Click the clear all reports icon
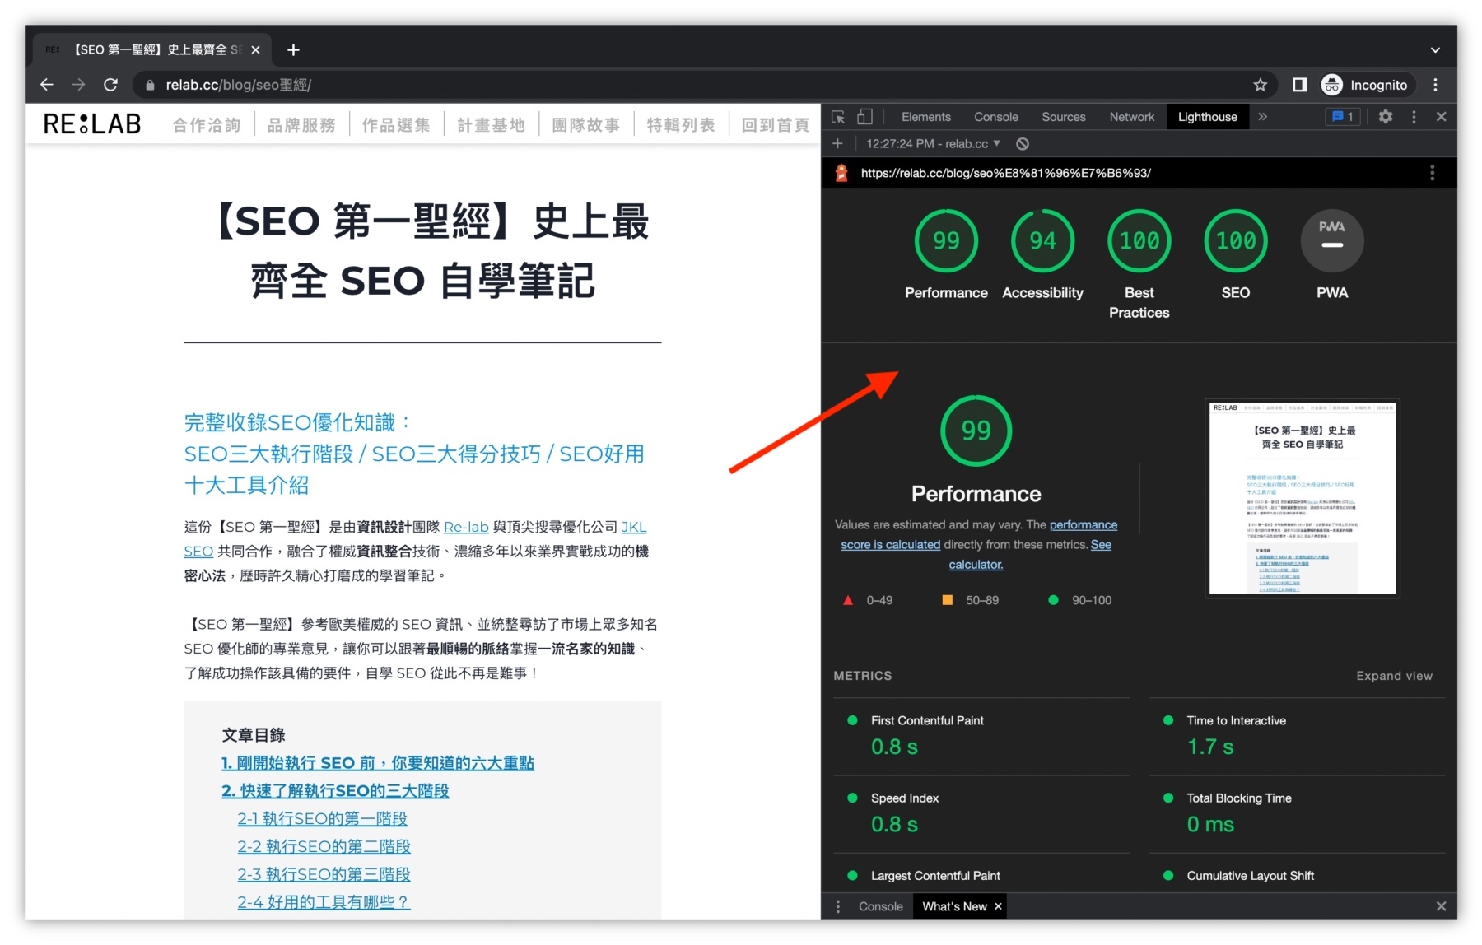Viewport: 1482px width, 945px height. click(x=1022, y=143)
